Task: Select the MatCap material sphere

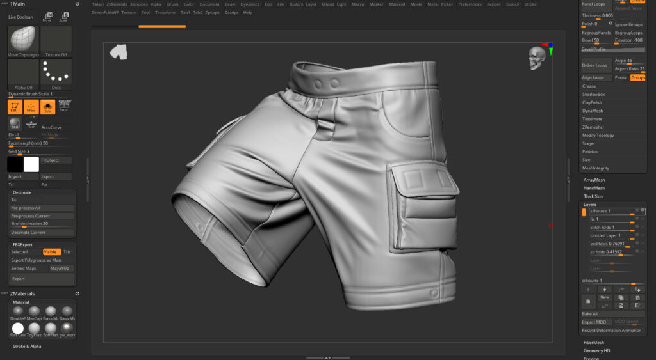Action: [35, 311]
